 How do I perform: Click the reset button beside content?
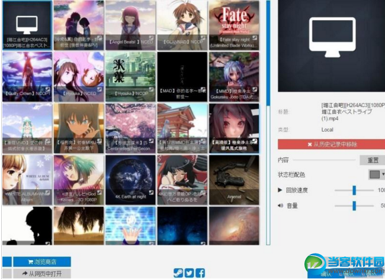point(373,160)
